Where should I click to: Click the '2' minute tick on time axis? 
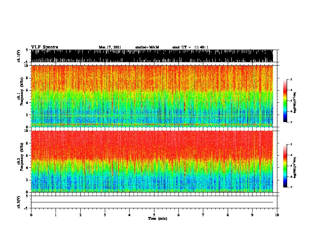80,215
